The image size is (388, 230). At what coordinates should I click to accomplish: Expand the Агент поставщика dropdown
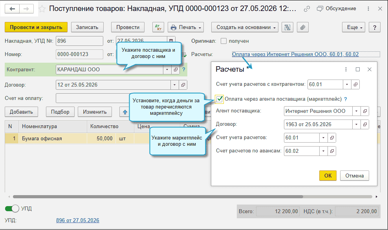click(x=356, y=111)
